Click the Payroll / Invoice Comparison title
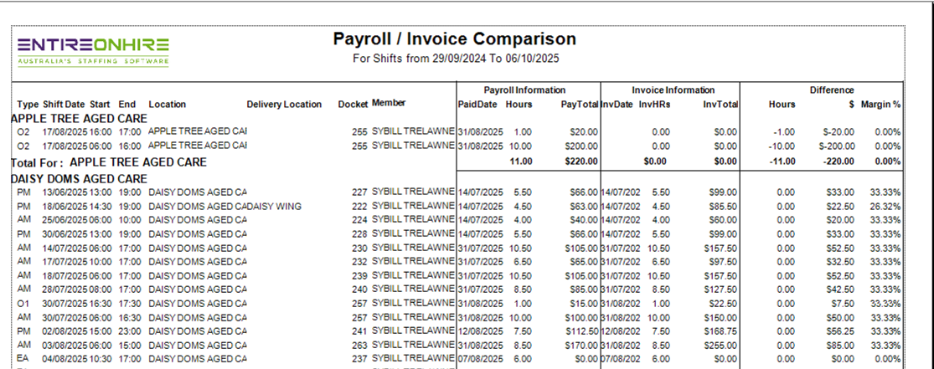Screen dimensions: 934x369 pyautogui.click(x=454, y=39)
